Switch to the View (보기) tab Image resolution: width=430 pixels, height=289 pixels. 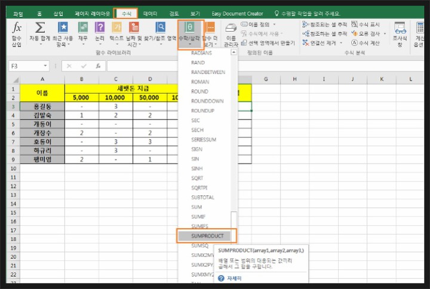(x=195, y=14)
